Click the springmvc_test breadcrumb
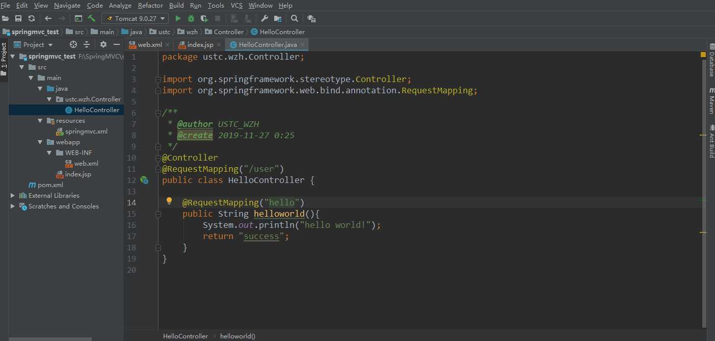Image resolution: width=715 pixels, height=341 pixels. click(31, 32)
